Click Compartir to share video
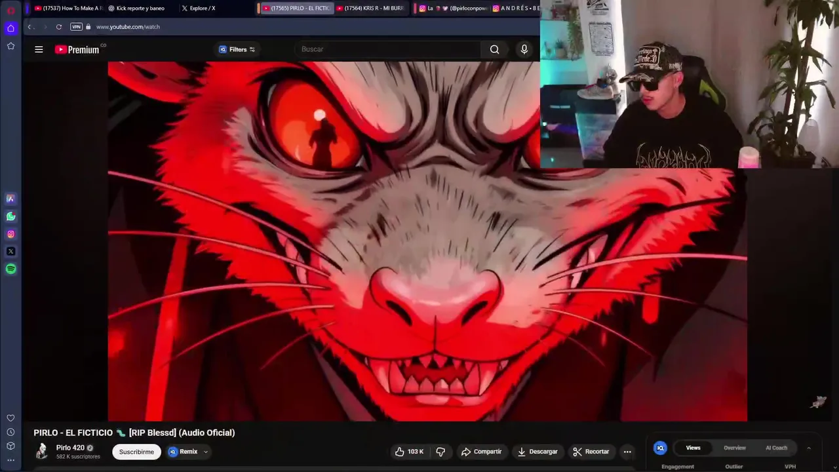 tap(481, 452)
